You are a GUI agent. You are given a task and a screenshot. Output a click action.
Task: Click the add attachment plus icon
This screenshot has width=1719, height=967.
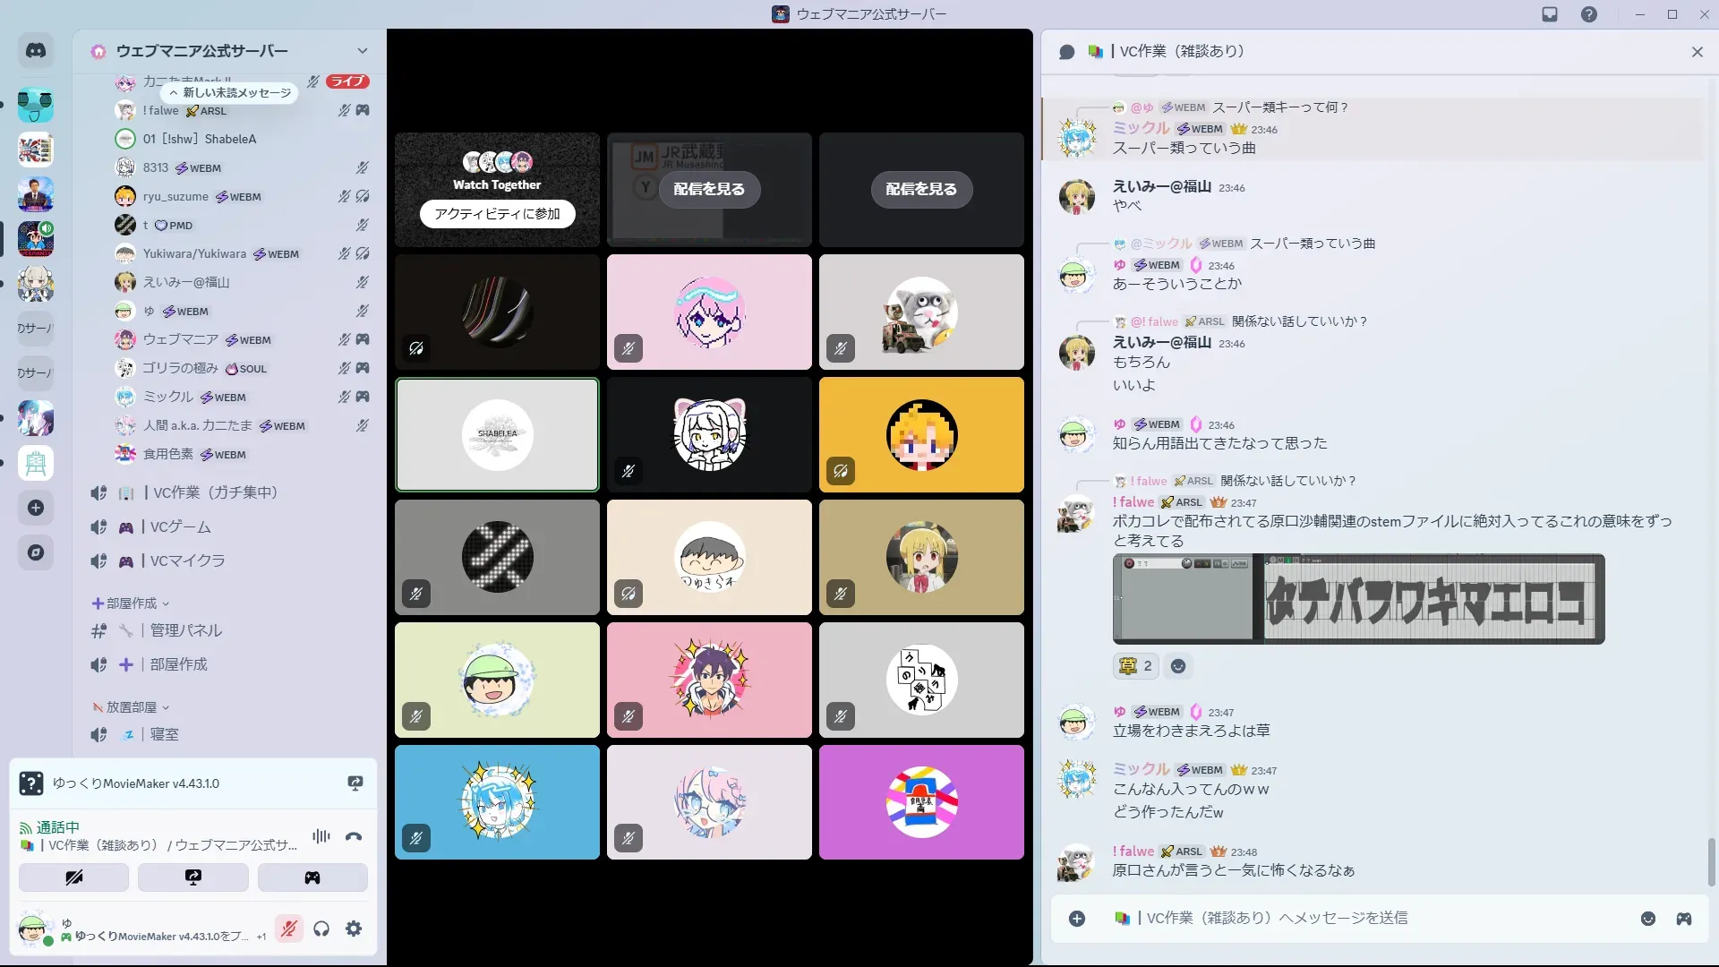pyautogui.click(x=1077, y=919)
